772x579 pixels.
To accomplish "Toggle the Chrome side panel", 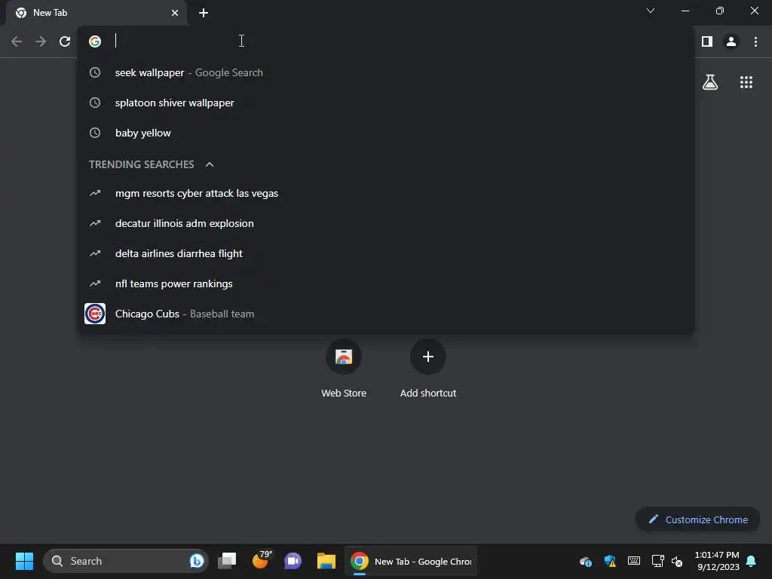I will 707,41.
